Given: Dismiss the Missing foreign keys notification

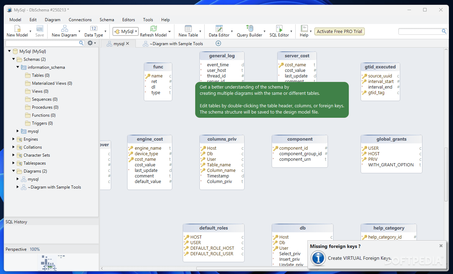Looking at the screenshot, I should tap(441, 246).
